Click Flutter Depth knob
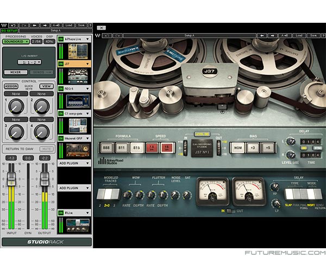The width and height of the screenshot is (326, 271). (x=163, y=195)
